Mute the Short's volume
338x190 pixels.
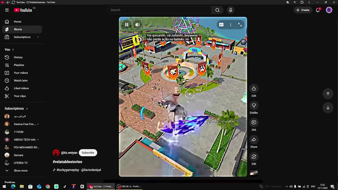[x=138, y=25]
